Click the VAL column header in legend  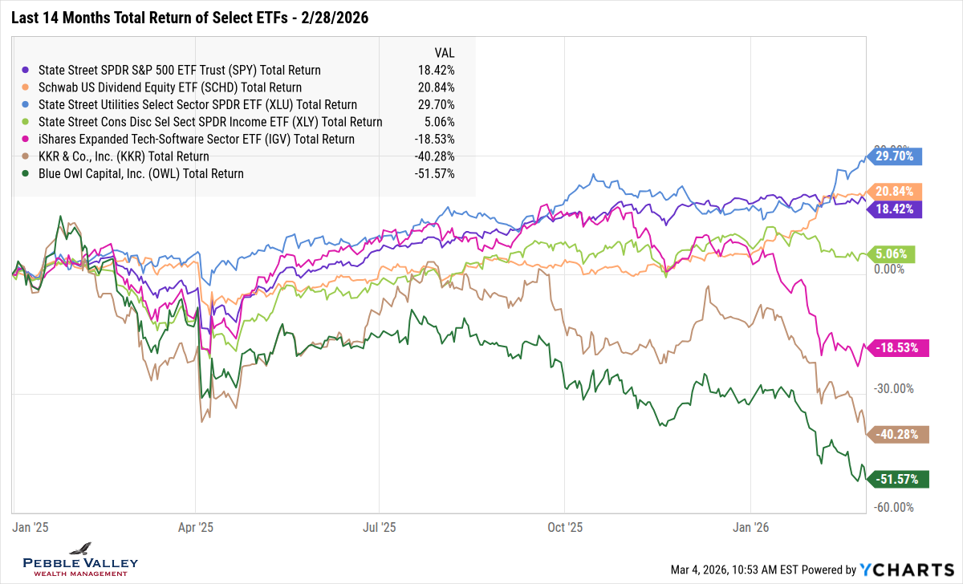click(444, 53)
